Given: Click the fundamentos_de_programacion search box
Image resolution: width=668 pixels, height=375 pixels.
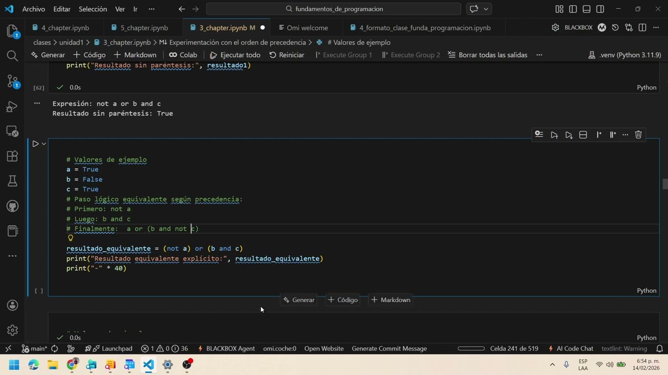Looking at the screenshot, I should [x=333, y=9].
